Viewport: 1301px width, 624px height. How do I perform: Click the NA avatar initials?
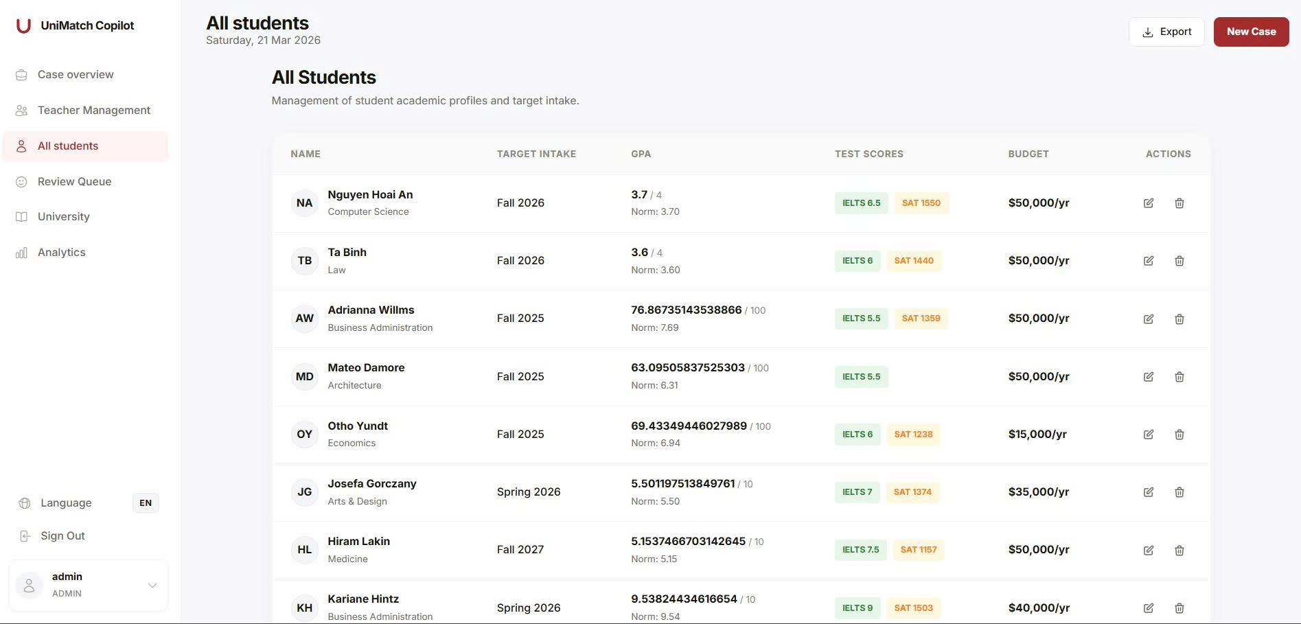[305, 203]
